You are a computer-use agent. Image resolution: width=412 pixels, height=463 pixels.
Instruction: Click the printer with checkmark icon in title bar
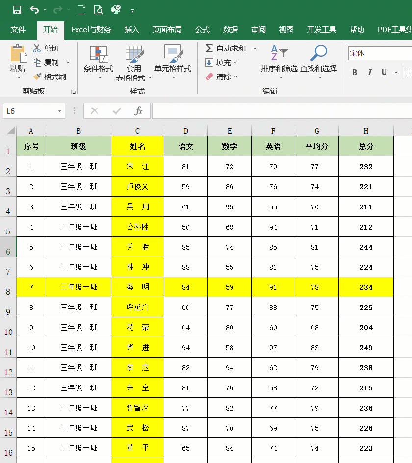(116, 9)
